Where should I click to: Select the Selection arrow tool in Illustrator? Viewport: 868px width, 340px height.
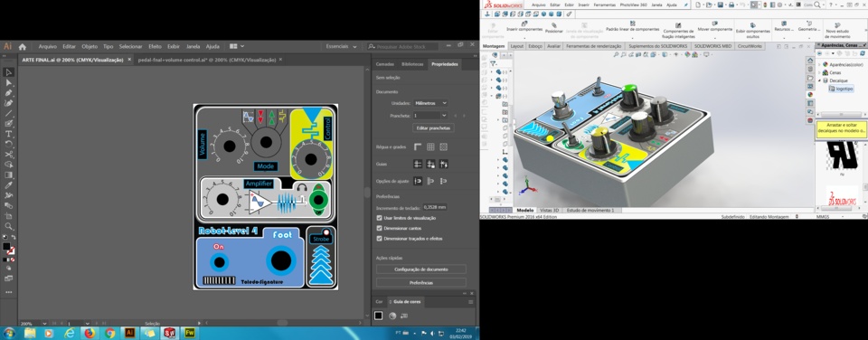[8, 72]
